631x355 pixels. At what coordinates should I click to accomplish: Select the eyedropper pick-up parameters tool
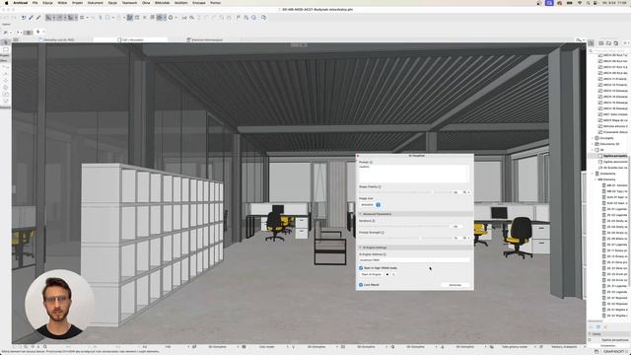click(x=31, y=18)
